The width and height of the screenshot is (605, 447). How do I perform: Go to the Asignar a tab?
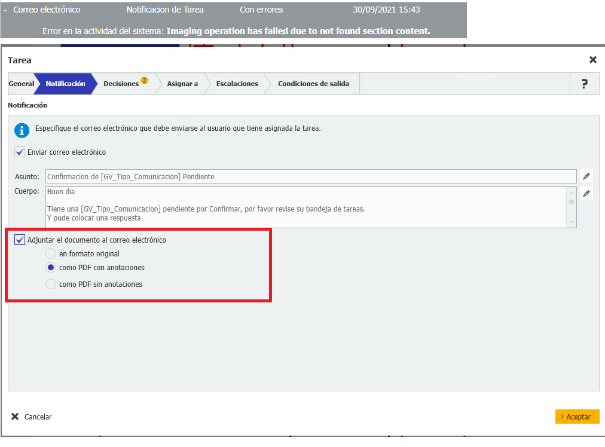(182, 84)
